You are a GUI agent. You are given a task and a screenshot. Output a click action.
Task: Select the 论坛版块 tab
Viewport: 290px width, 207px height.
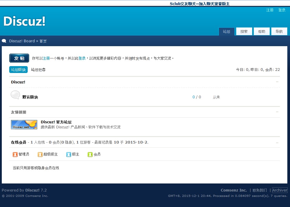pos(18,70)
